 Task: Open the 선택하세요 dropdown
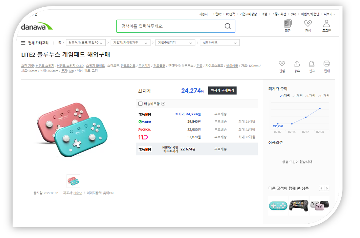220,43
